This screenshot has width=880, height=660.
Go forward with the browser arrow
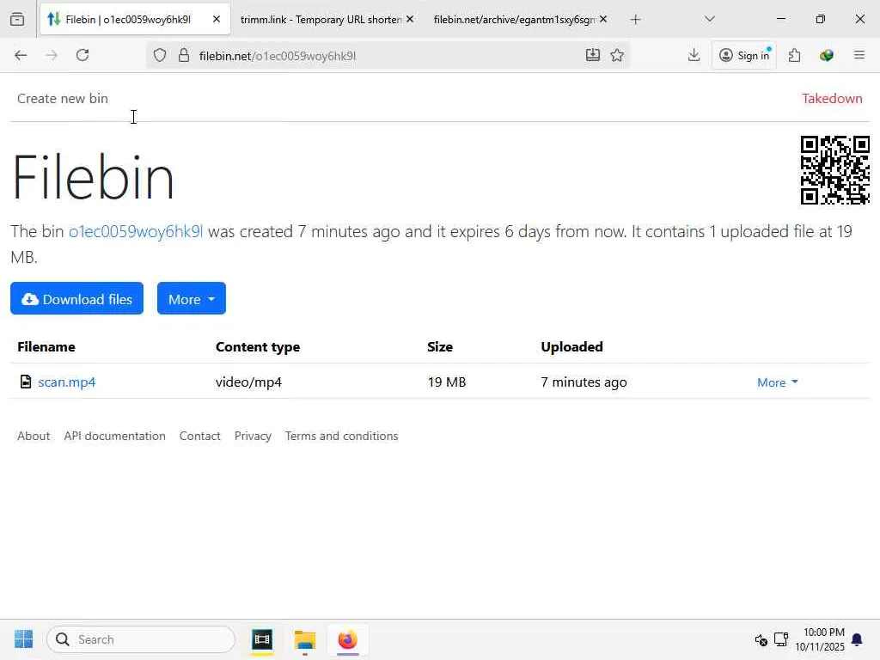point(52,55)
